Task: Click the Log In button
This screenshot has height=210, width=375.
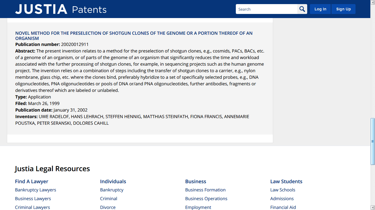Action: click(x=320, y=9)
